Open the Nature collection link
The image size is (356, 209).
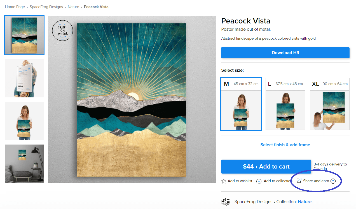(305, 201)
